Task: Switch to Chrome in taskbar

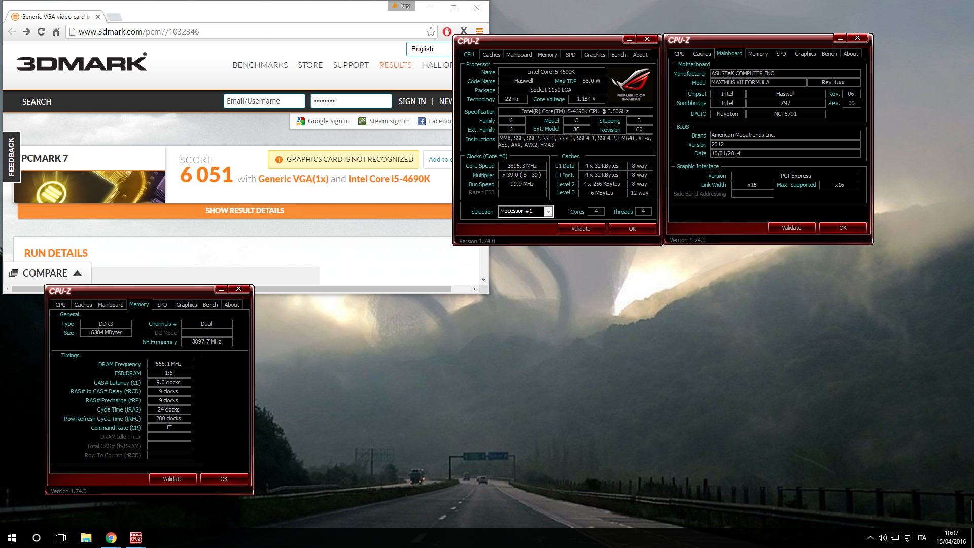Action: pos(111,538)
